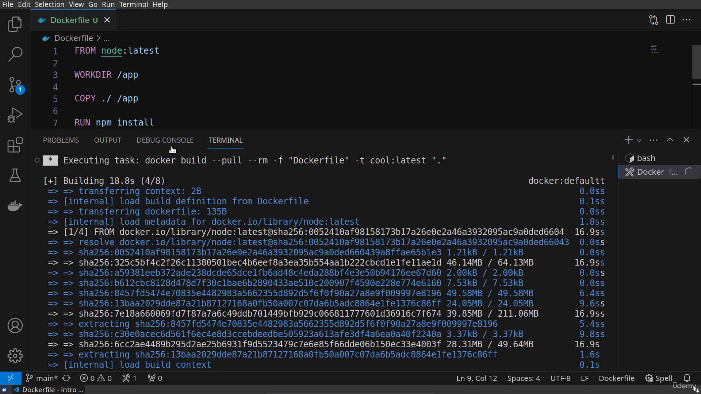Open the File menu
The image size is (701, 394).
point(7,4)
